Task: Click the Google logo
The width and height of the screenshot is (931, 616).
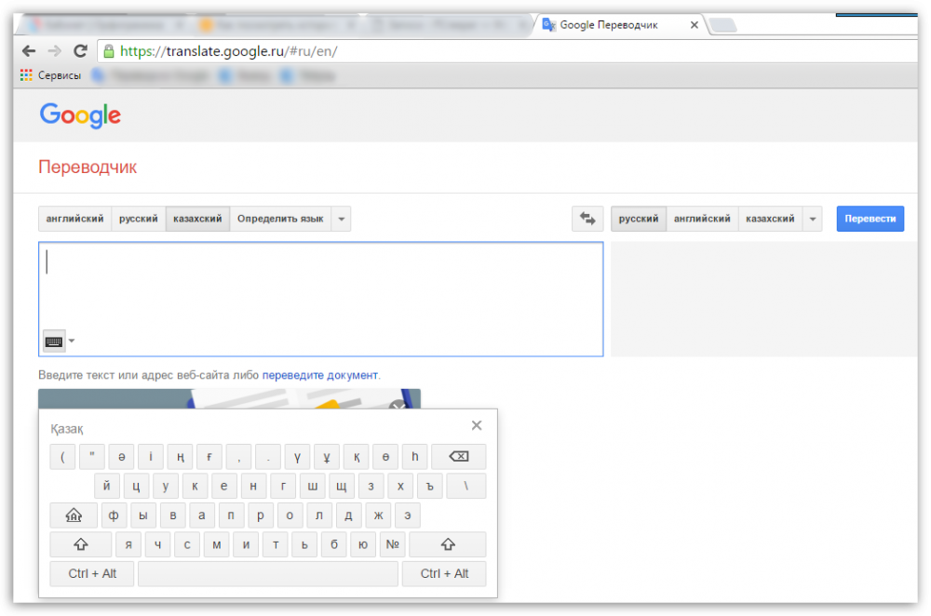Action: click(80, 115)
